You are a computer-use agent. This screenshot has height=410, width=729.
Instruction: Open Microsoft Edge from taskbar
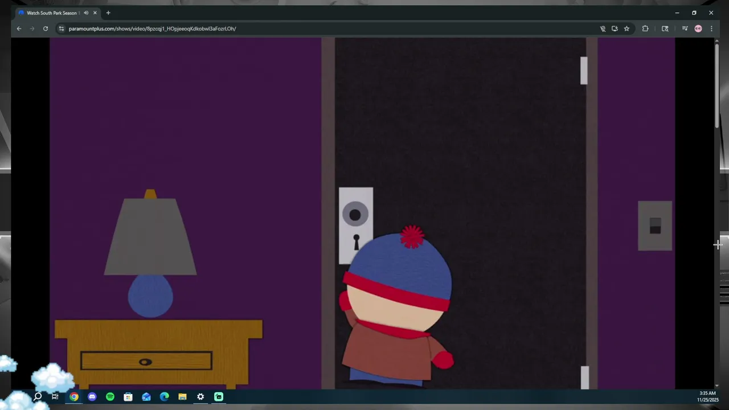coord(165,396)
